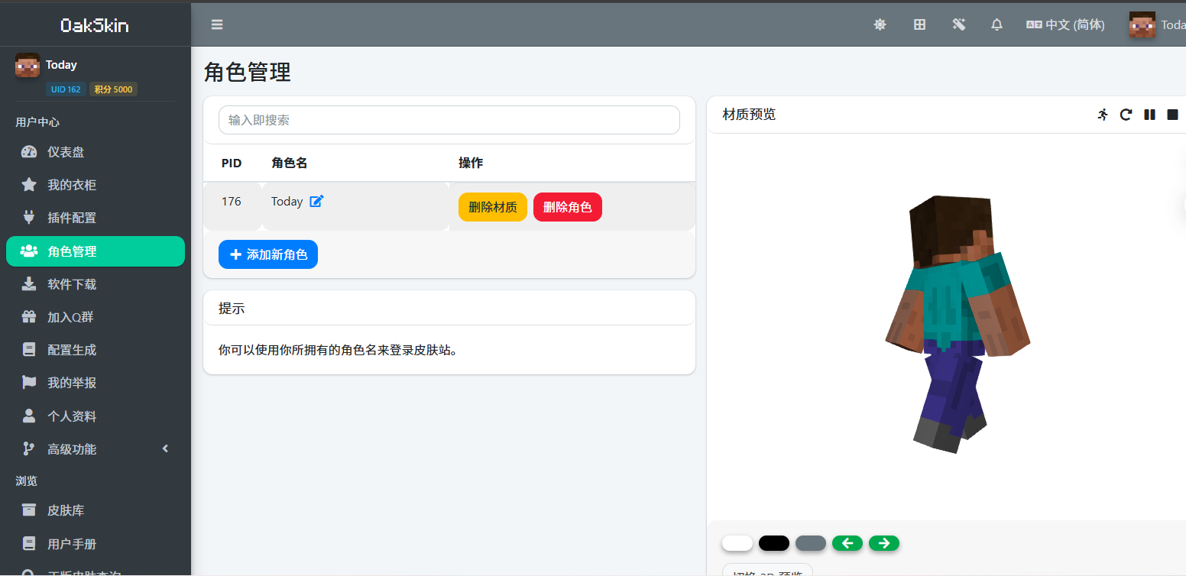Select the black background swatch
The image size is (1186, 576).
pyautogui.click(x=774, y=543)
